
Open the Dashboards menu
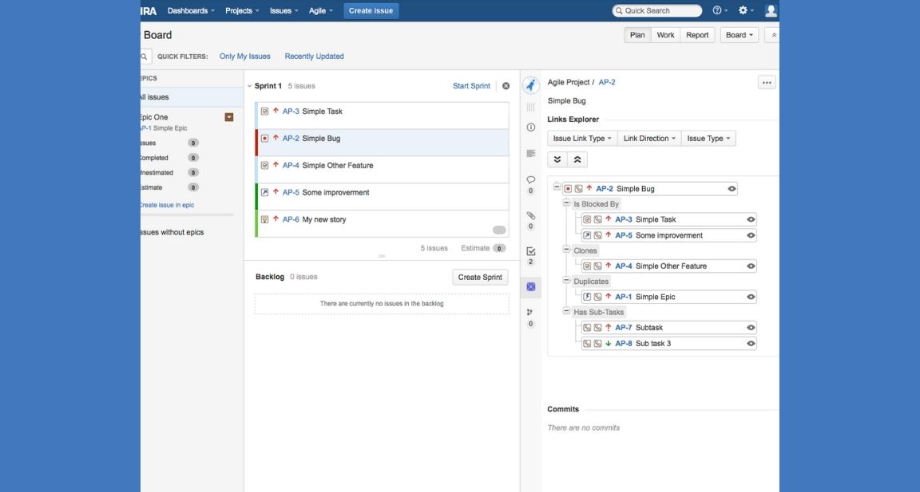(191, 11)
